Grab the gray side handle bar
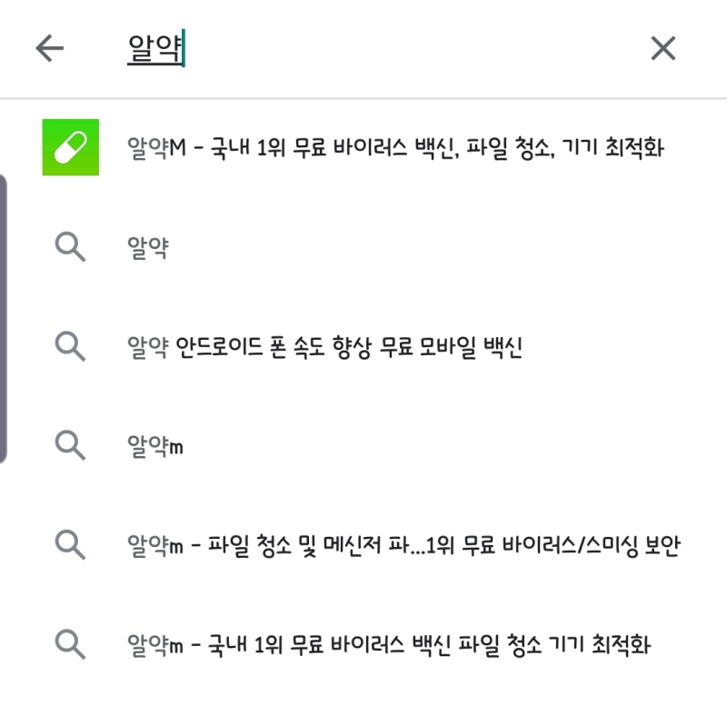 4,319
